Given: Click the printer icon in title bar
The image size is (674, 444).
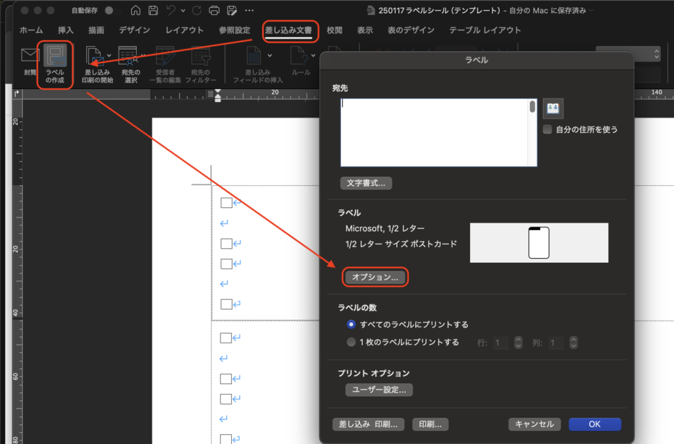Looking at the screenshot, I should point(213,11).
